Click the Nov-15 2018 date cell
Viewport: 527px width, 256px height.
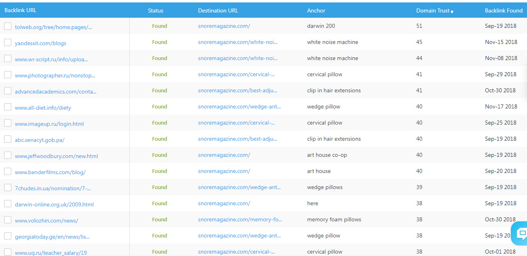[501, 42]
